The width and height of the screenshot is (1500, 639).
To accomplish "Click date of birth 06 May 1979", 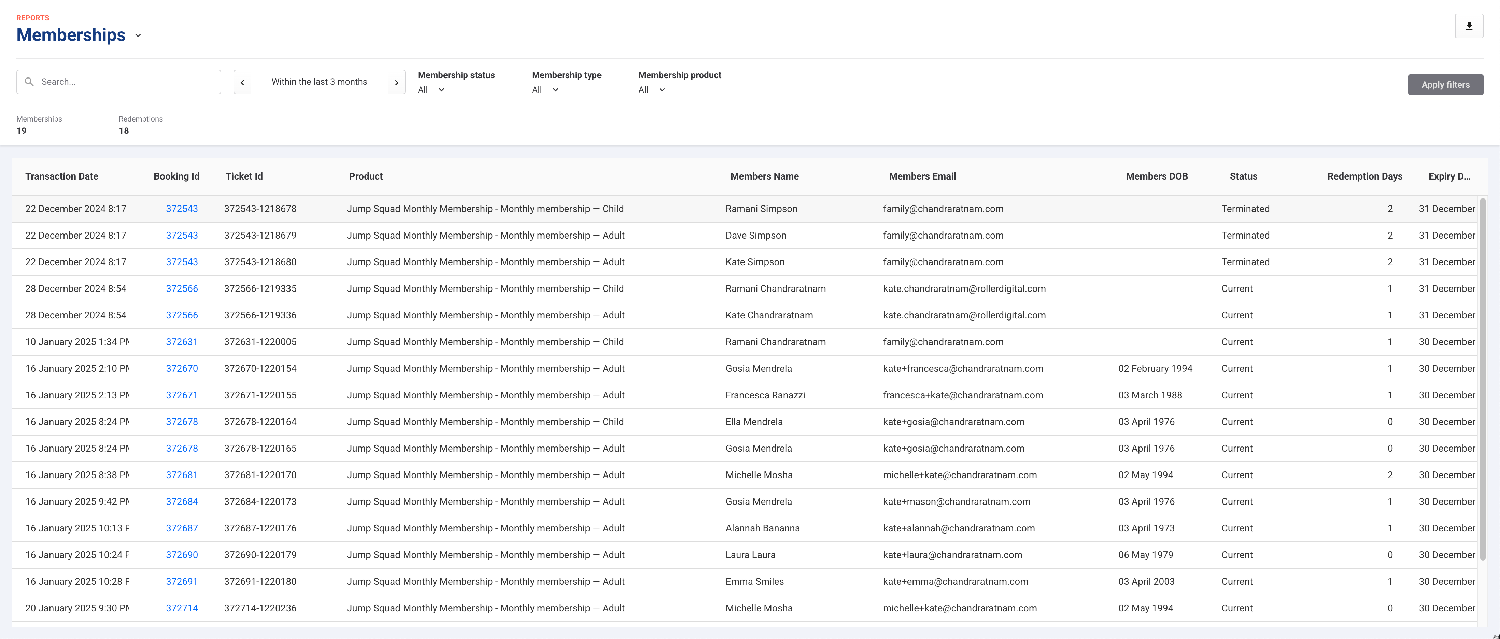I will click(1145, 555).
